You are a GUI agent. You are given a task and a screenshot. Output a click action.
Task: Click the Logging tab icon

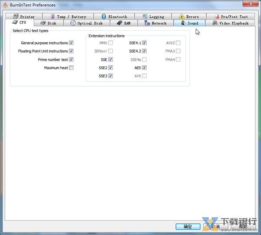point(145,17)
